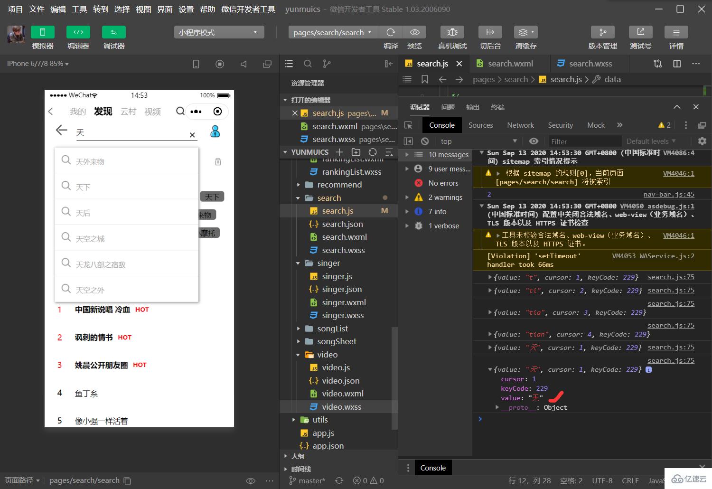
Task: Toggle the simulator panel button
Action: click(42, 32)
